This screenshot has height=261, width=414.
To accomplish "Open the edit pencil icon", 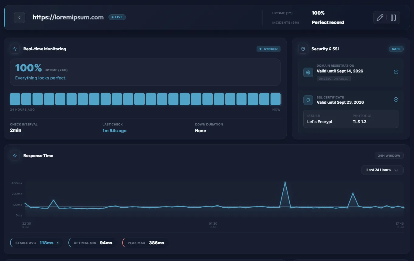I will point(380,18).
